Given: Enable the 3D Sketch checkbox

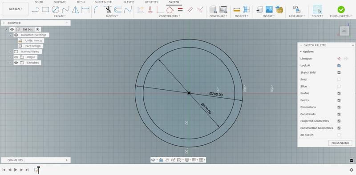Looking at the screenshot, I should coord(339,135).
